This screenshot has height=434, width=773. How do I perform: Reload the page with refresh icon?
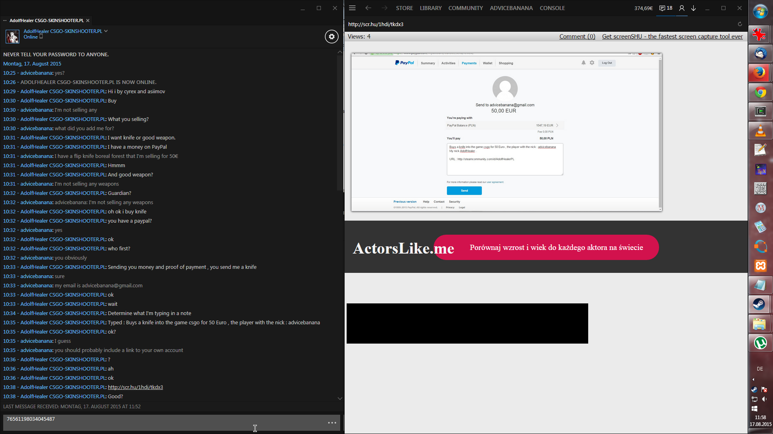[x=740, y=24]
